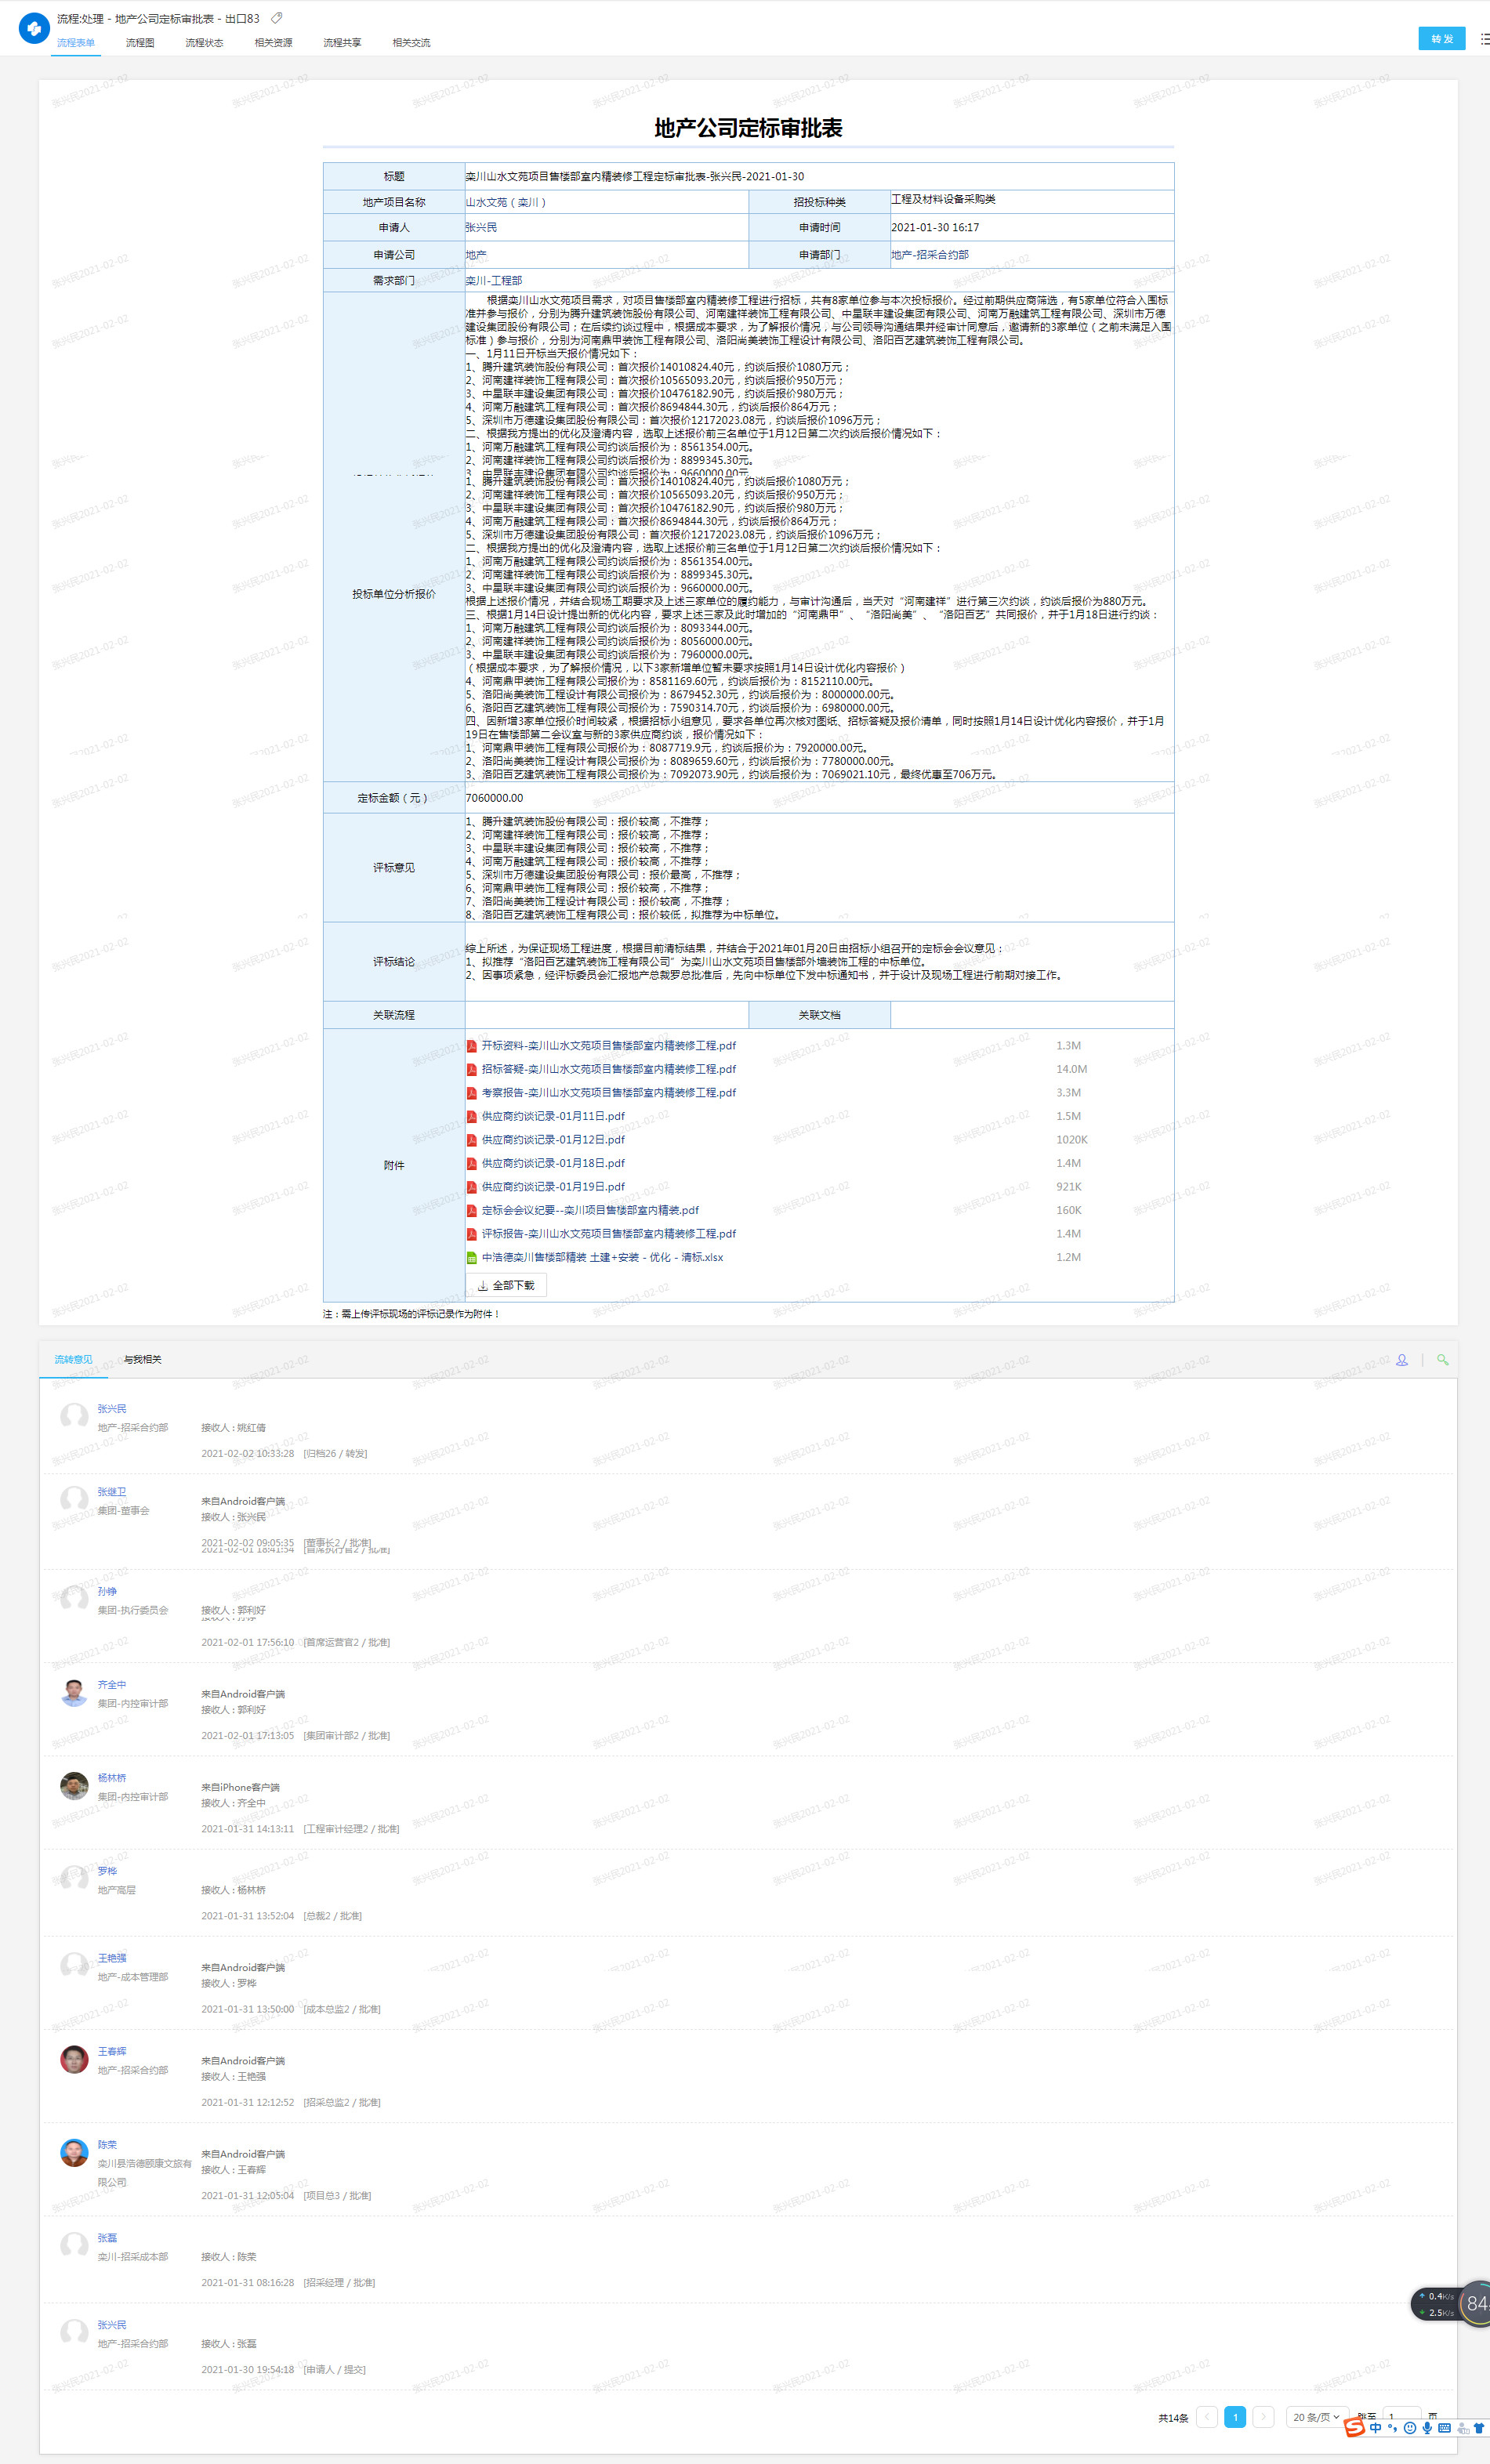Select the 与我相关 tab
The image size is (1490, 2464).
click(x=142, y=1359)
